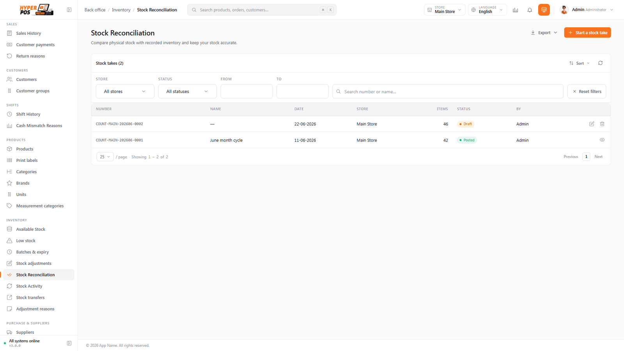Go to Cash Mismatch Reasons
This screenshot has width=624, height=351.
pyautogui.click(x=39, y=125)
